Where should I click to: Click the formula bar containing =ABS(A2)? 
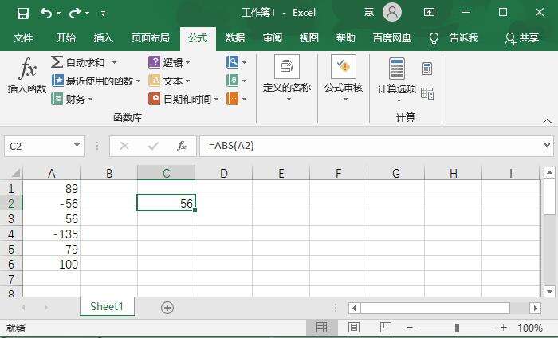pyautogui.click(x=370, y=146)
